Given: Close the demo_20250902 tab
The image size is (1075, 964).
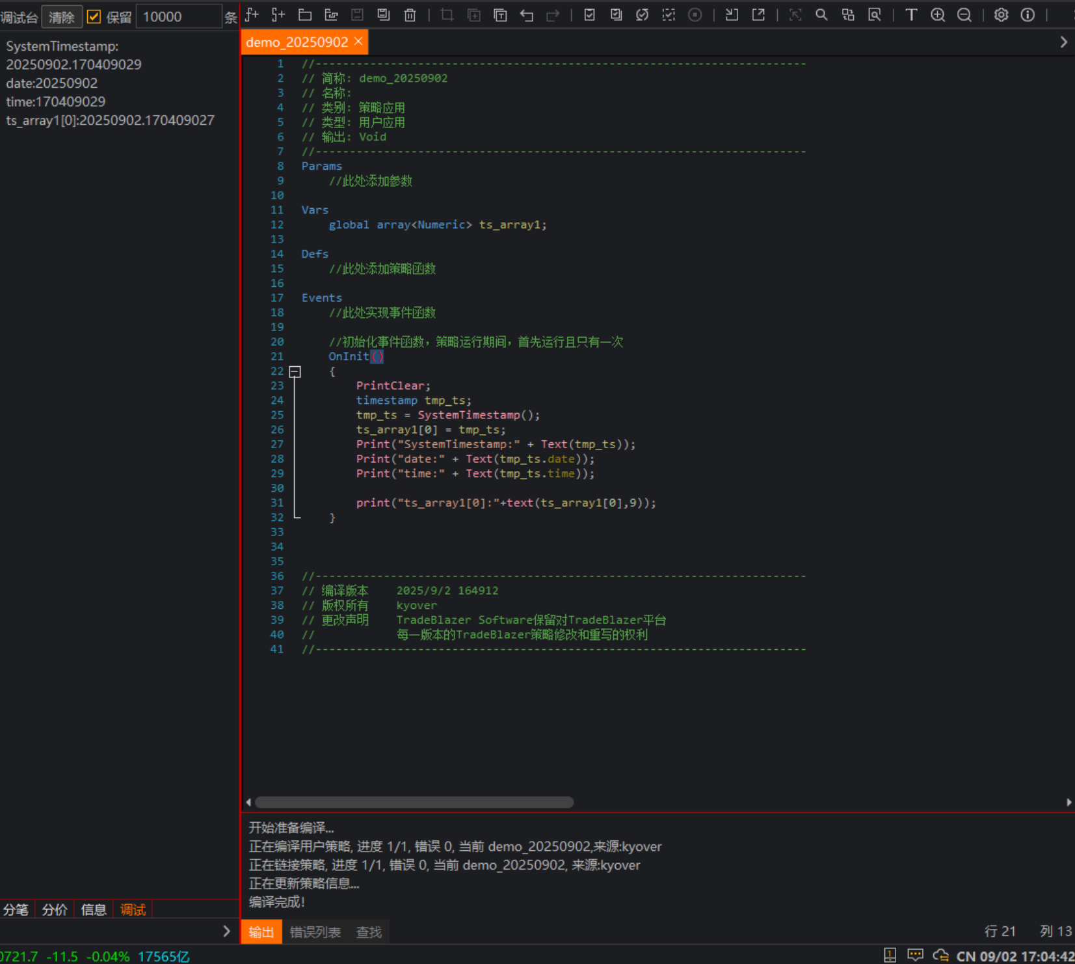Looking at the screenshot, I should click(358, 42).
